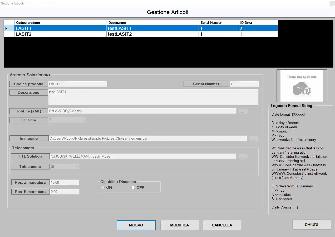Sort by Codice prodotto column header

(x=61, y=23)
